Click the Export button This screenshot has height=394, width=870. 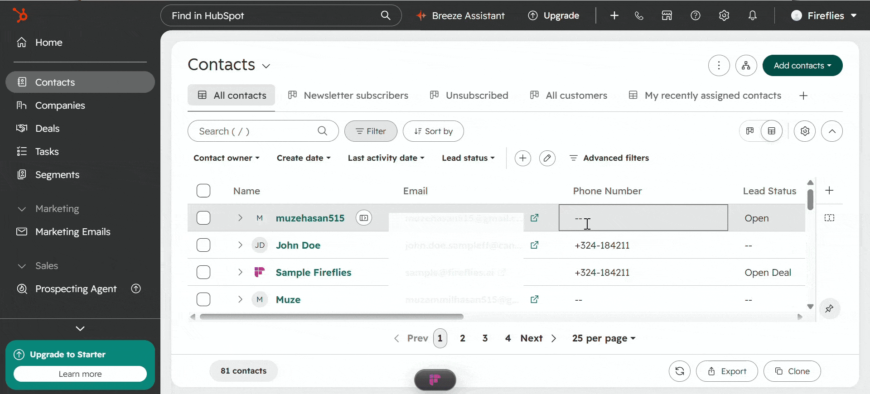[727, 371]
